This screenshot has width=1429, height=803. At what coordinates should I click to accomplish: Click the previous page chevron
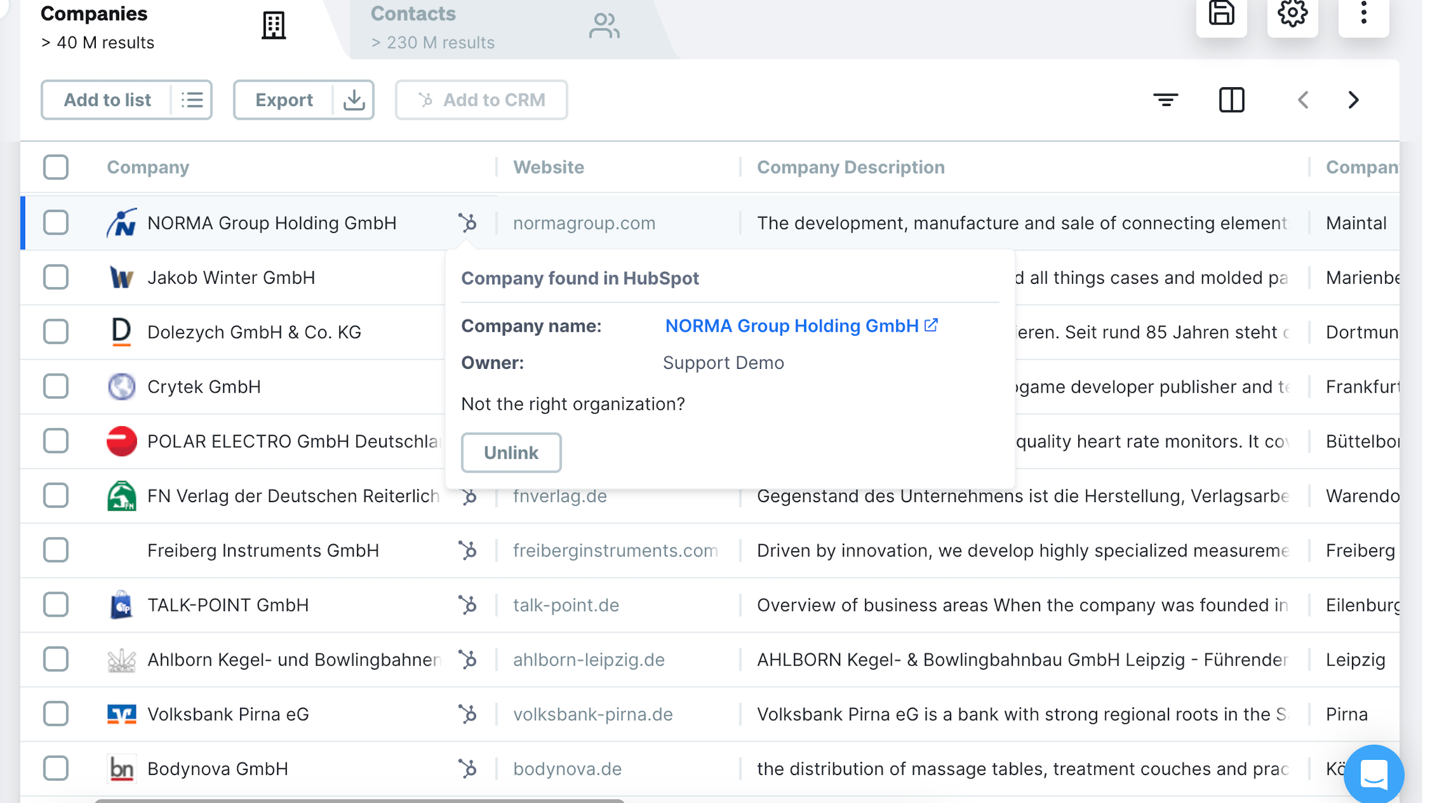pyautogui.click(x=1304, y=100)
